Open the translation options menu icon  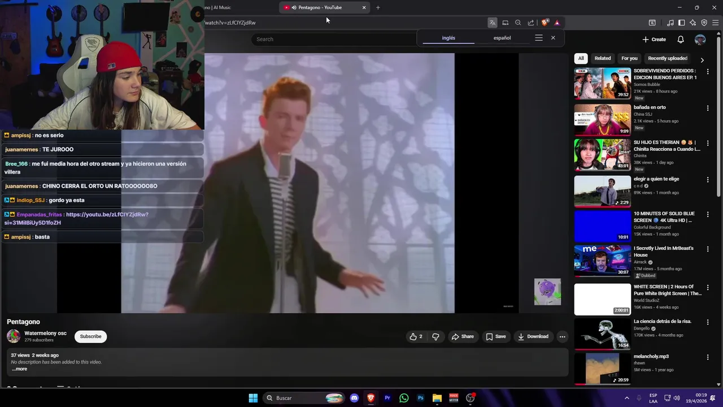point(539,38)
